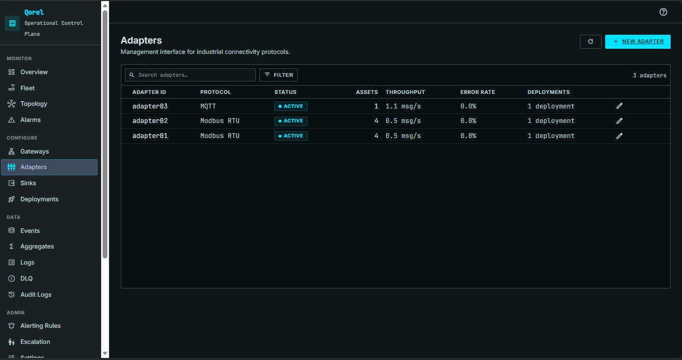Sort by Throughput column header

pyautogui.click(x=405, y=92)
